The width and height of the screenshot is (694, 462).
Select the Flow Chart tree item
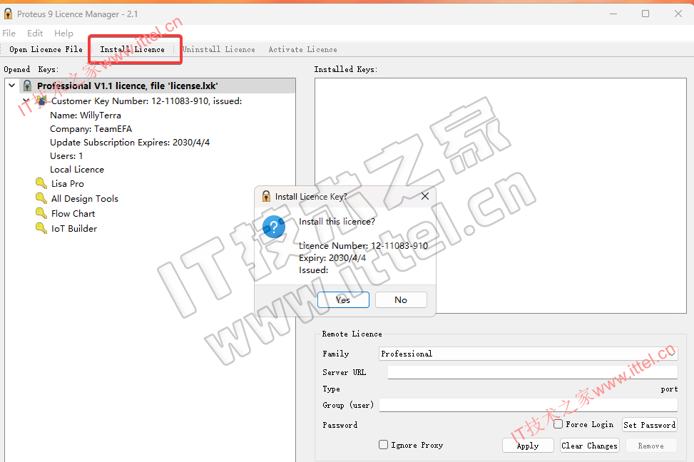pos(73,213)
